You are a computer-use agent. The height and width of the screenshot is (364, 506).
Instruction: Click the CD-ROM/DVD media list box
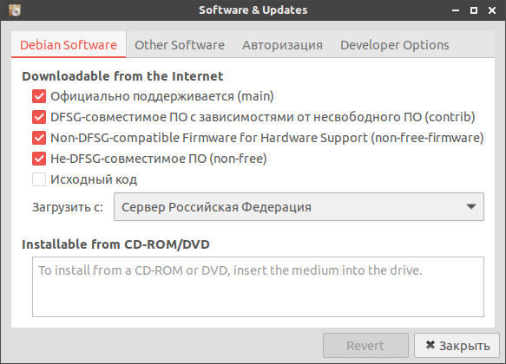pos(258,287)
